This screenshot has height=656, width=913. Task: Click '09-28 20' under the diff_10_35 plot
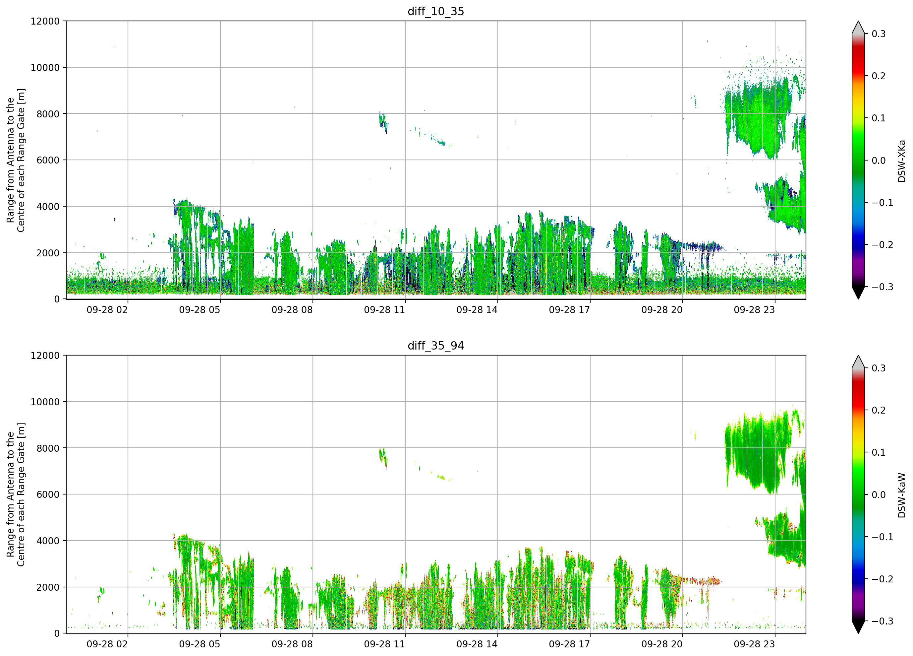662,310
